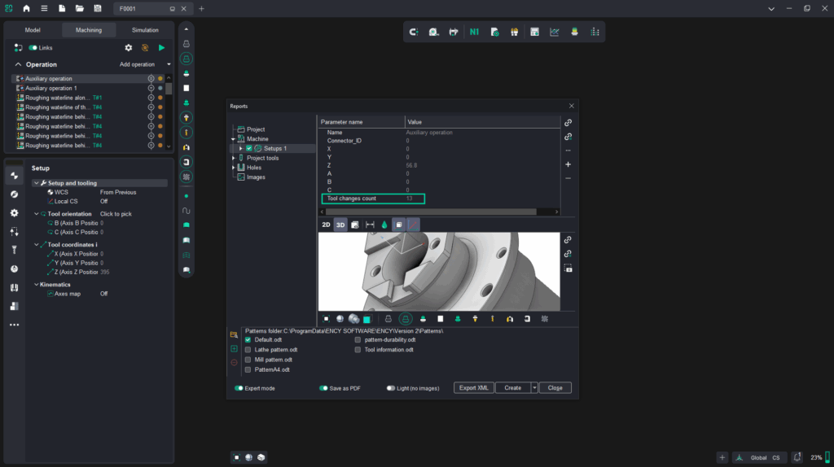Switch to the Simulation tab
The image size is (834, 467).
click(145, 30)
